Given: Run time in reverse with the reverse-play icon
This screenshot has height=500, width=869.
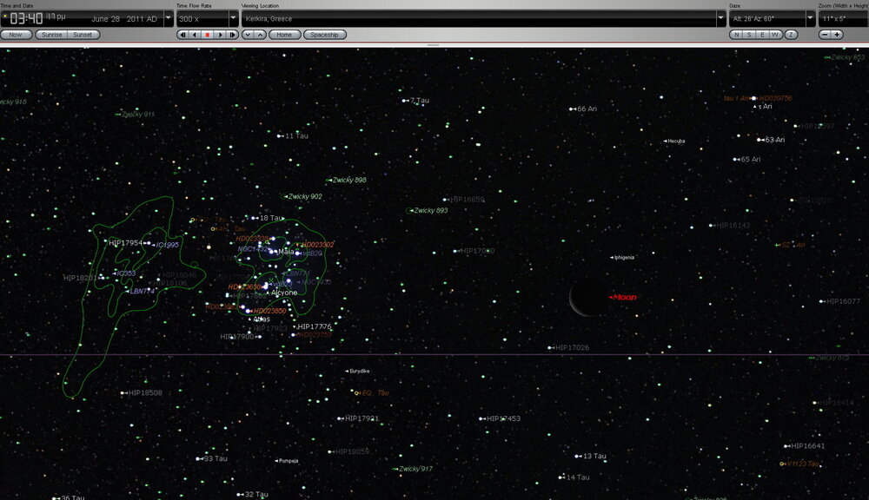Looking at the screenshot, I should point(195,36).
